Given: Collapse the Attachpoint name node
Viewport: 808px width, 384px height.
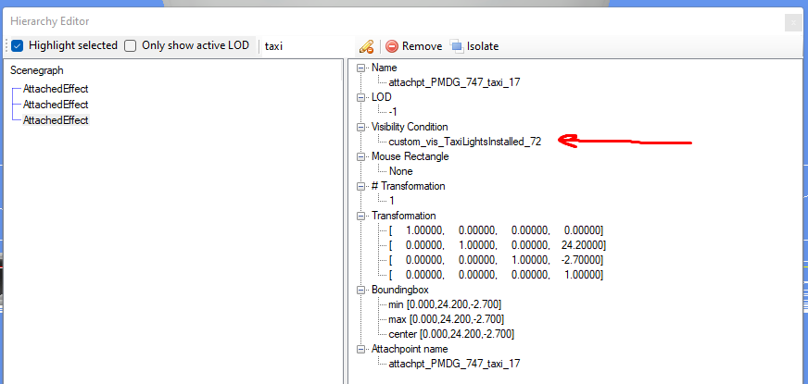Looking at the screenshot, I should 361,349.
